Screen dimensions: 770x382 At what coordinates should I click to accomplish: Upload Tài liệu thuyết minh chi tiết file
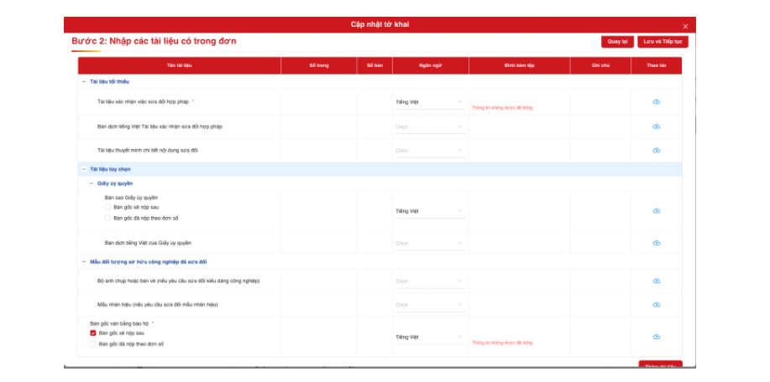656,150
